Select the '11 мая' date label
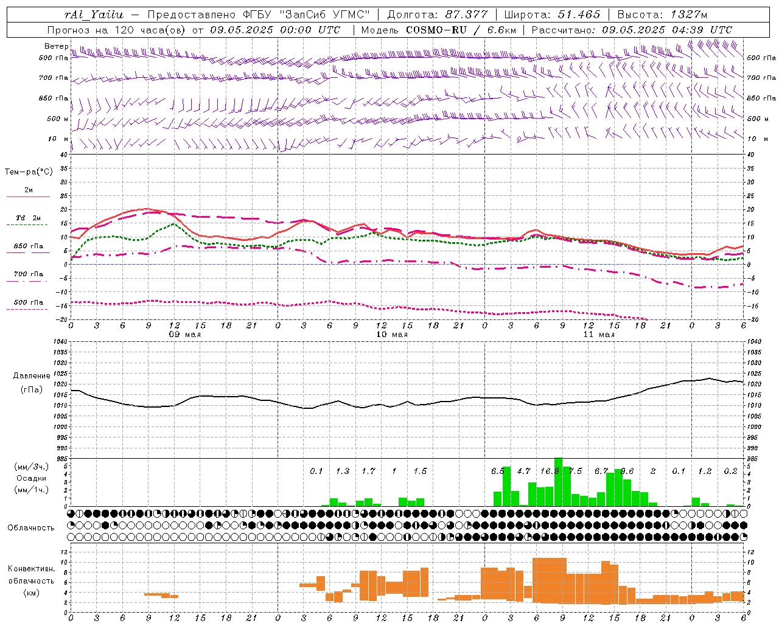 tap(599, 335)
